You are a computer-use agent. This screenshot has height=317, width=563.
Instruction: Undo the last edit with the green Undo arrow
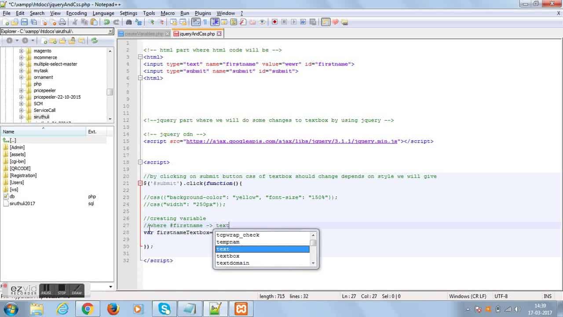pos(107,22)
